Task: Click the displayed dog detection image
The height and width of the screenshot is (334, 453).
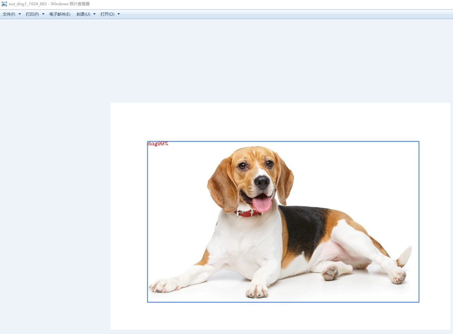Action: tap(280, 216)
